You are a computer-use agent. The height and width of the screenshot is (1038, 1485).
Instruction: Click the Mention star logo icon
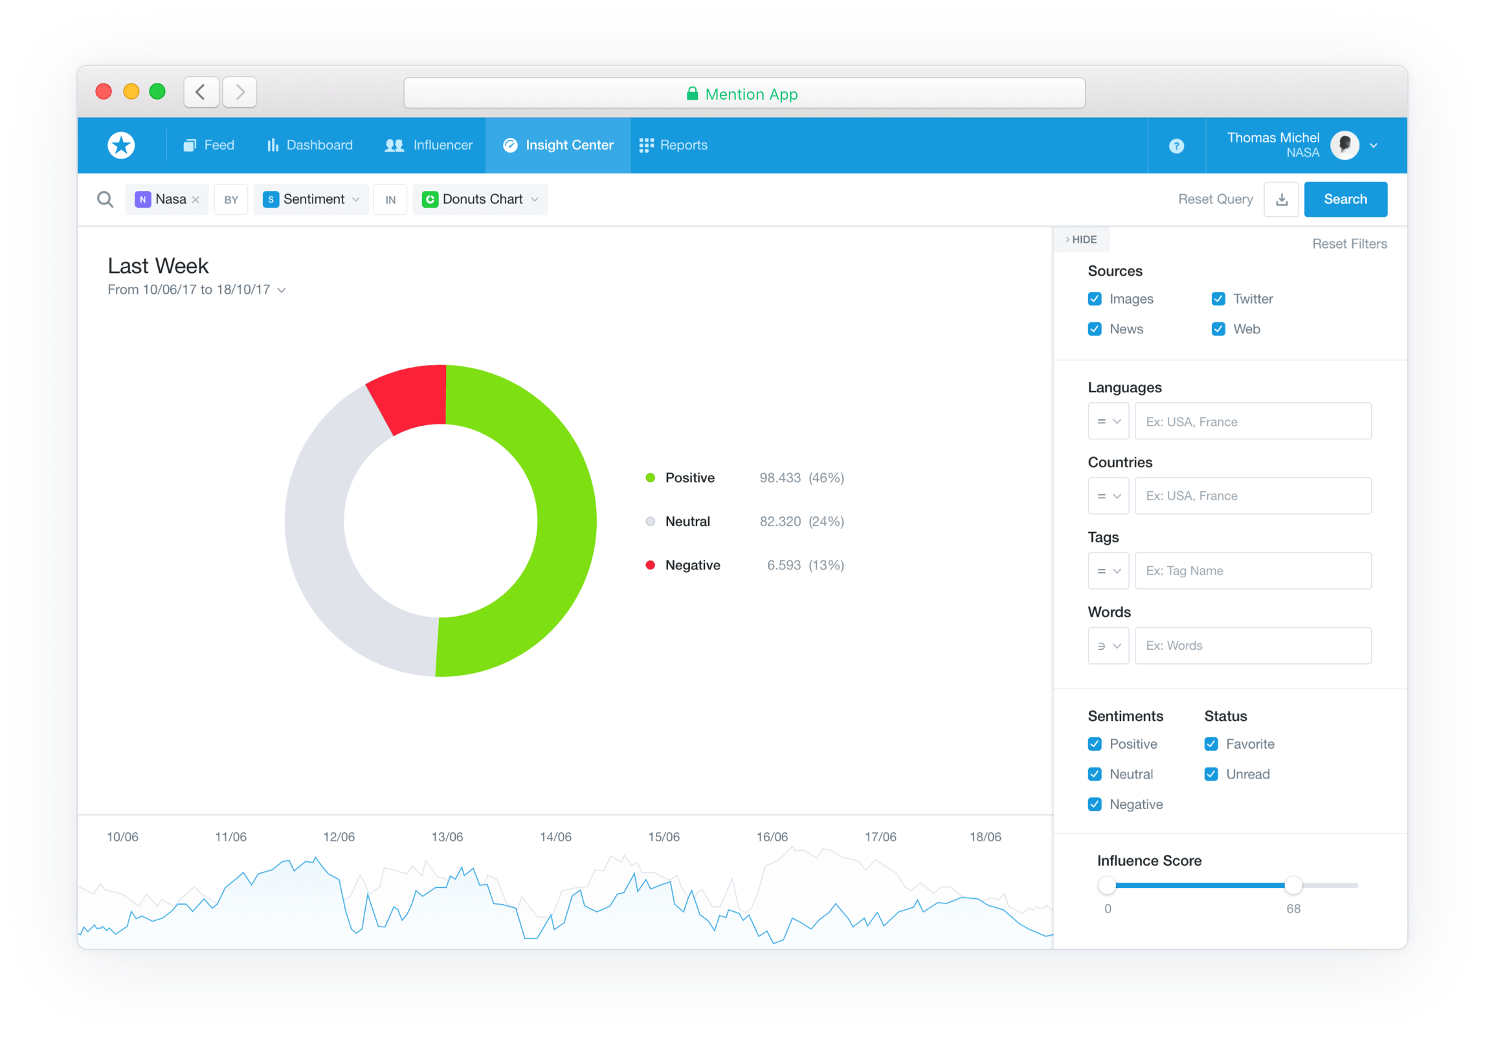click(x=121, y=145)
